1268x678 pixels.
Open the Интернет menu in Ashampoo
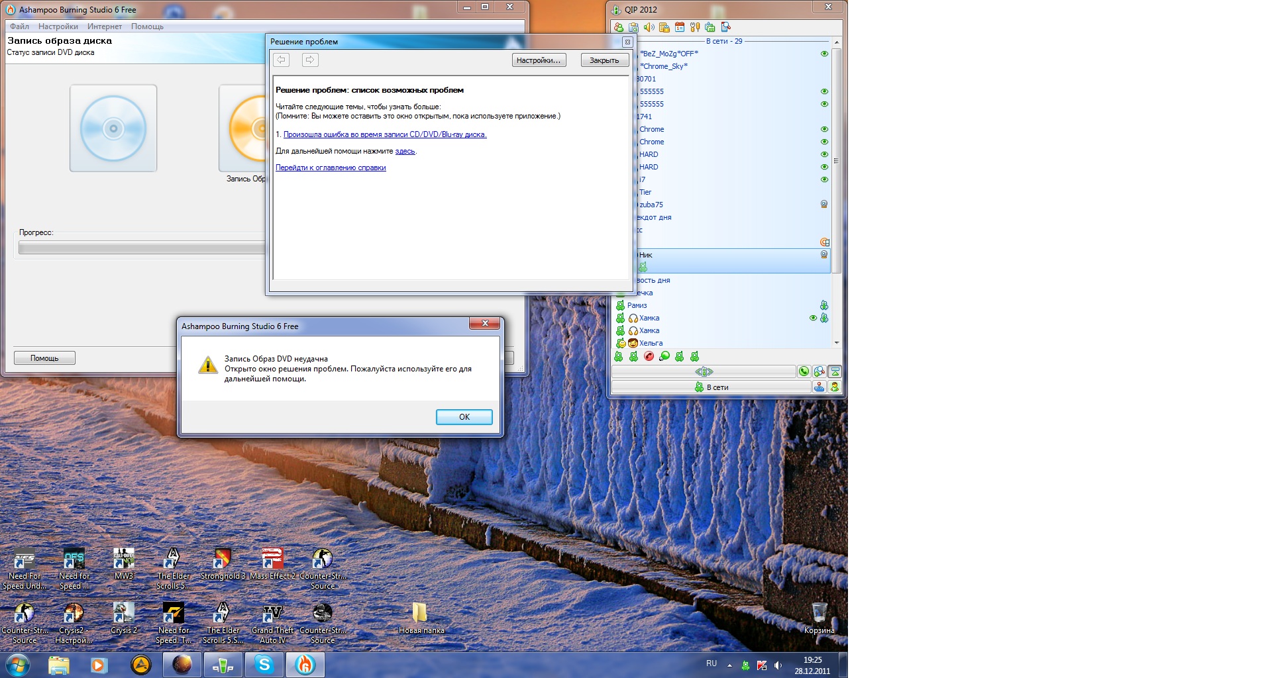coord(105,26)
